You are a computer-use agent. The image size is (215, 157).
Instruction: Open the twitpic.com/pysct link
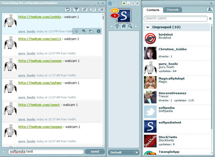[39, 105]
